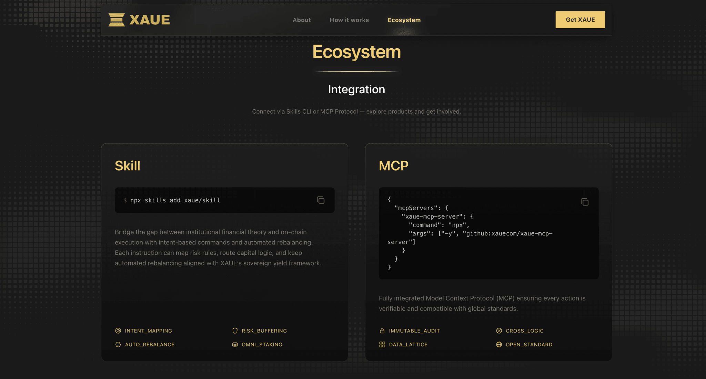This screenshot has height=379, width=706.
Task: Click the IMMUTABLE_AUDIT lock icon
Action: click(x=382, y=330)
